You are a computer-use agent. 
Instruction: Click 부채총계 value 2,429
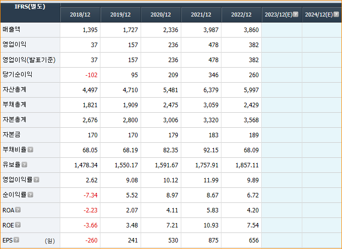251,105
